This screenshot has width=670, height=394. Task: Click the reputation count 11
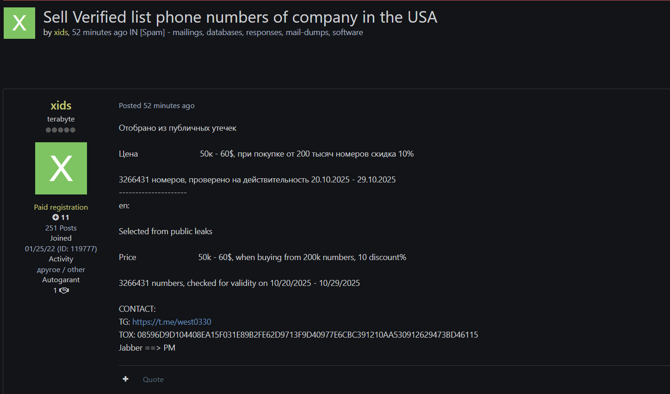65,218
